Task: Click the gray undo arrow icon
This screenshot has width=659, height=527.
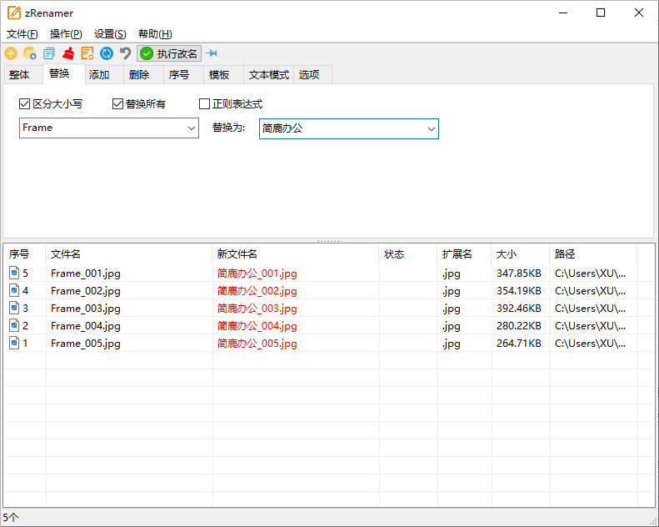Action: 126,53
